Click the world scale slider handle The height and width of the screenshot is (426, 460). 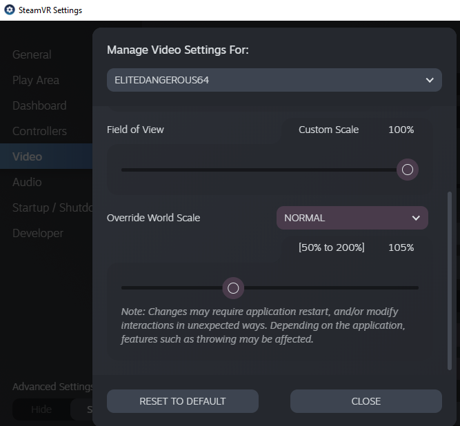click(233, 288)
